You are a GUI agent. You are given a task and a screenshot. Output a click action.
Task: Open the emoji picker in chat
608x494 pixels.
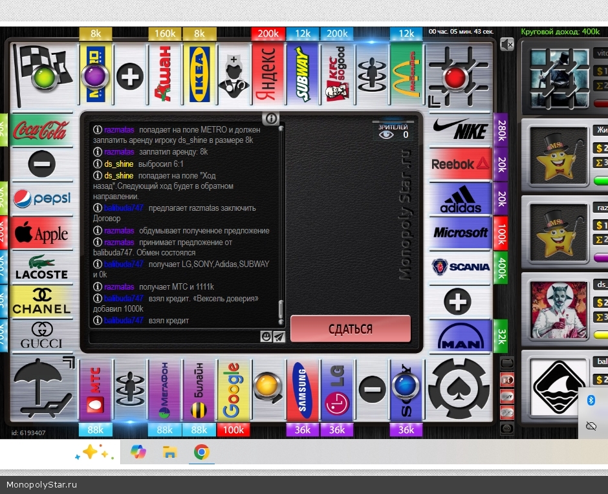(x=266, y=337)
